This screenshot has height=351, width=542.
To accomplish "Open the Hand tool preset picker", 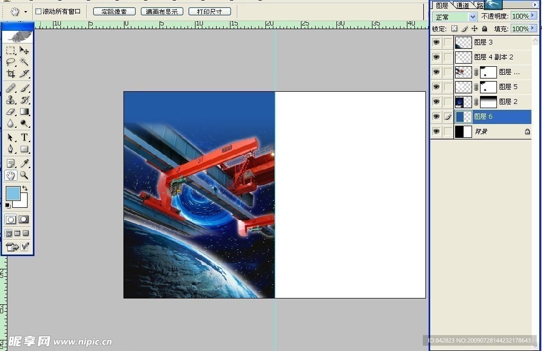I will point(25,12).
